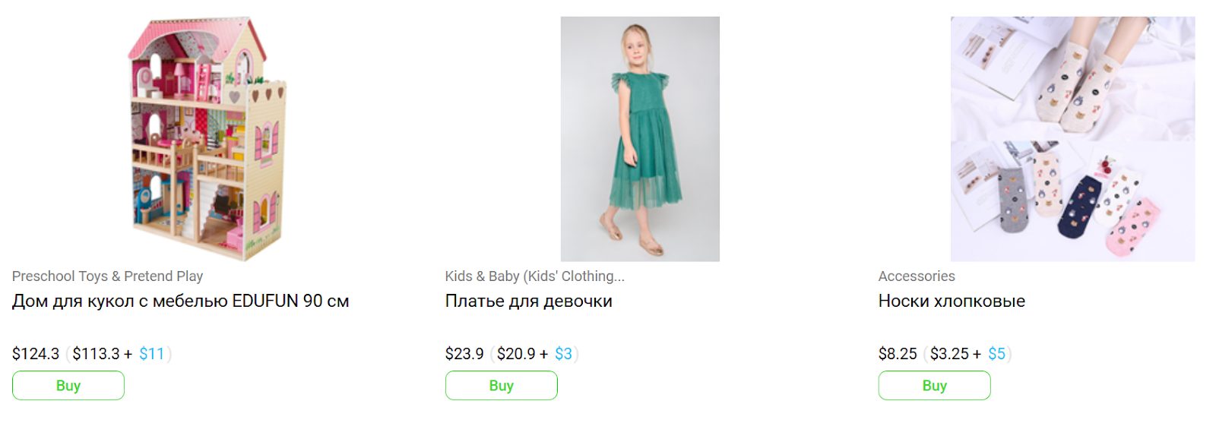1216x423 pixels.
Task: Click the blue $3 amount
Action: pyautogui.click(x=563, y=354)
